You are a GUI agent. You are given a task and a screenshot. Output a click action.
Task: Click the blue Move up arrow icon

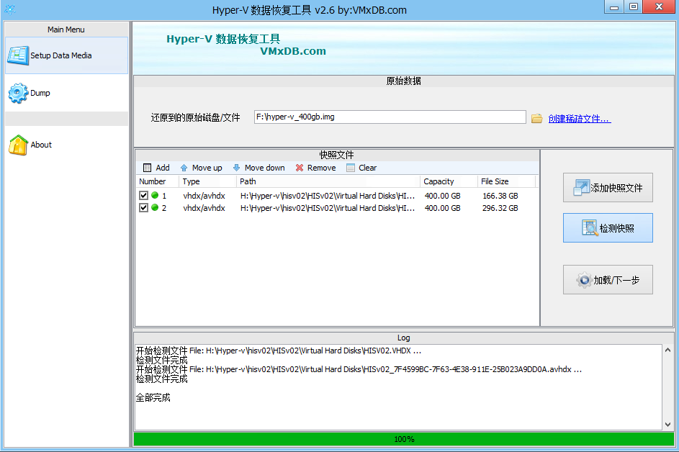[x=184, y=168]
